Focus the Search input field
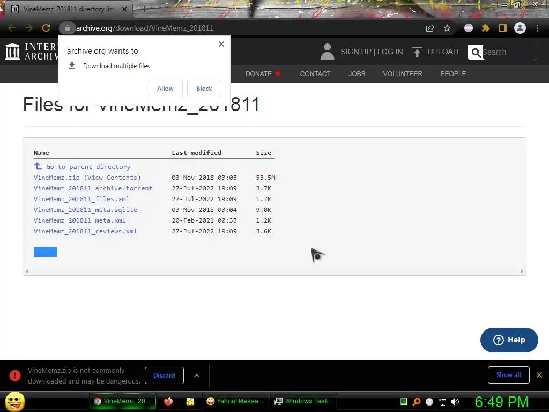This screenshot has height=412, width=549. [509, 52]
